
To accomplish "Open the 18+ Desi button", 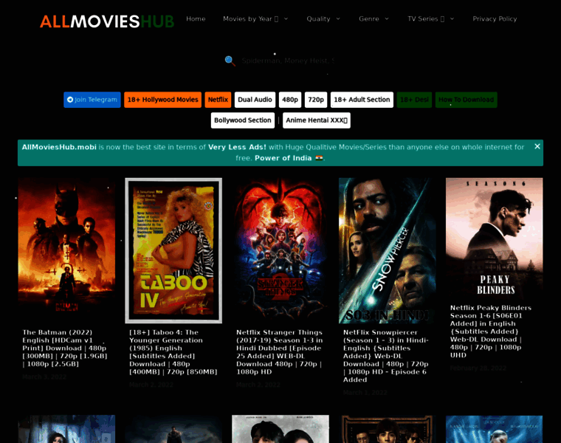I will [x=414, y=100].
